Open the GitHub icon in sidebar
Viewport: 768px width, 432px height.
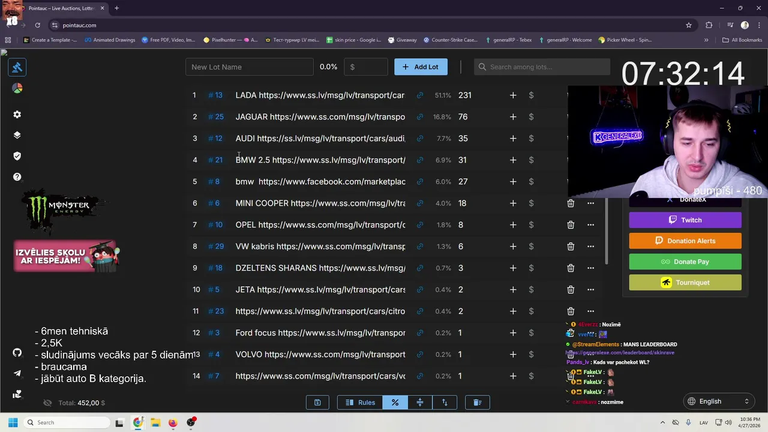click(17, 352)
